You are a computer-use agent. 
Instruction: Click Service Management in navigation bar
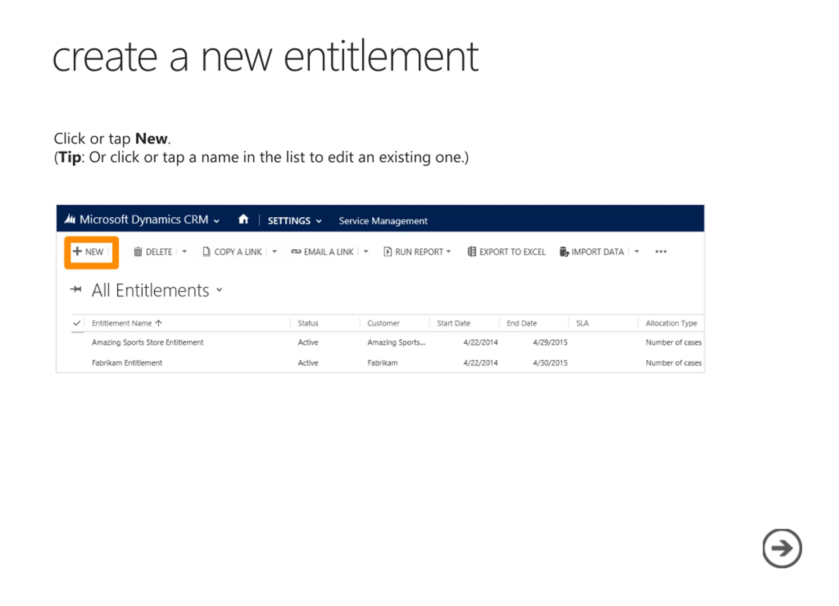pyautogui.click(x=383, y=221)
